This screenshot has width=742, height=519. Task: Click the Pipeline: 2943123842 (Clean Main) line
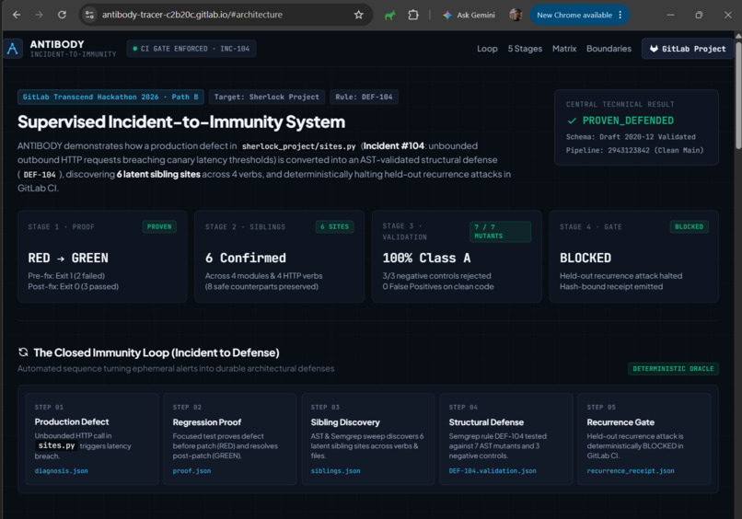634,150
